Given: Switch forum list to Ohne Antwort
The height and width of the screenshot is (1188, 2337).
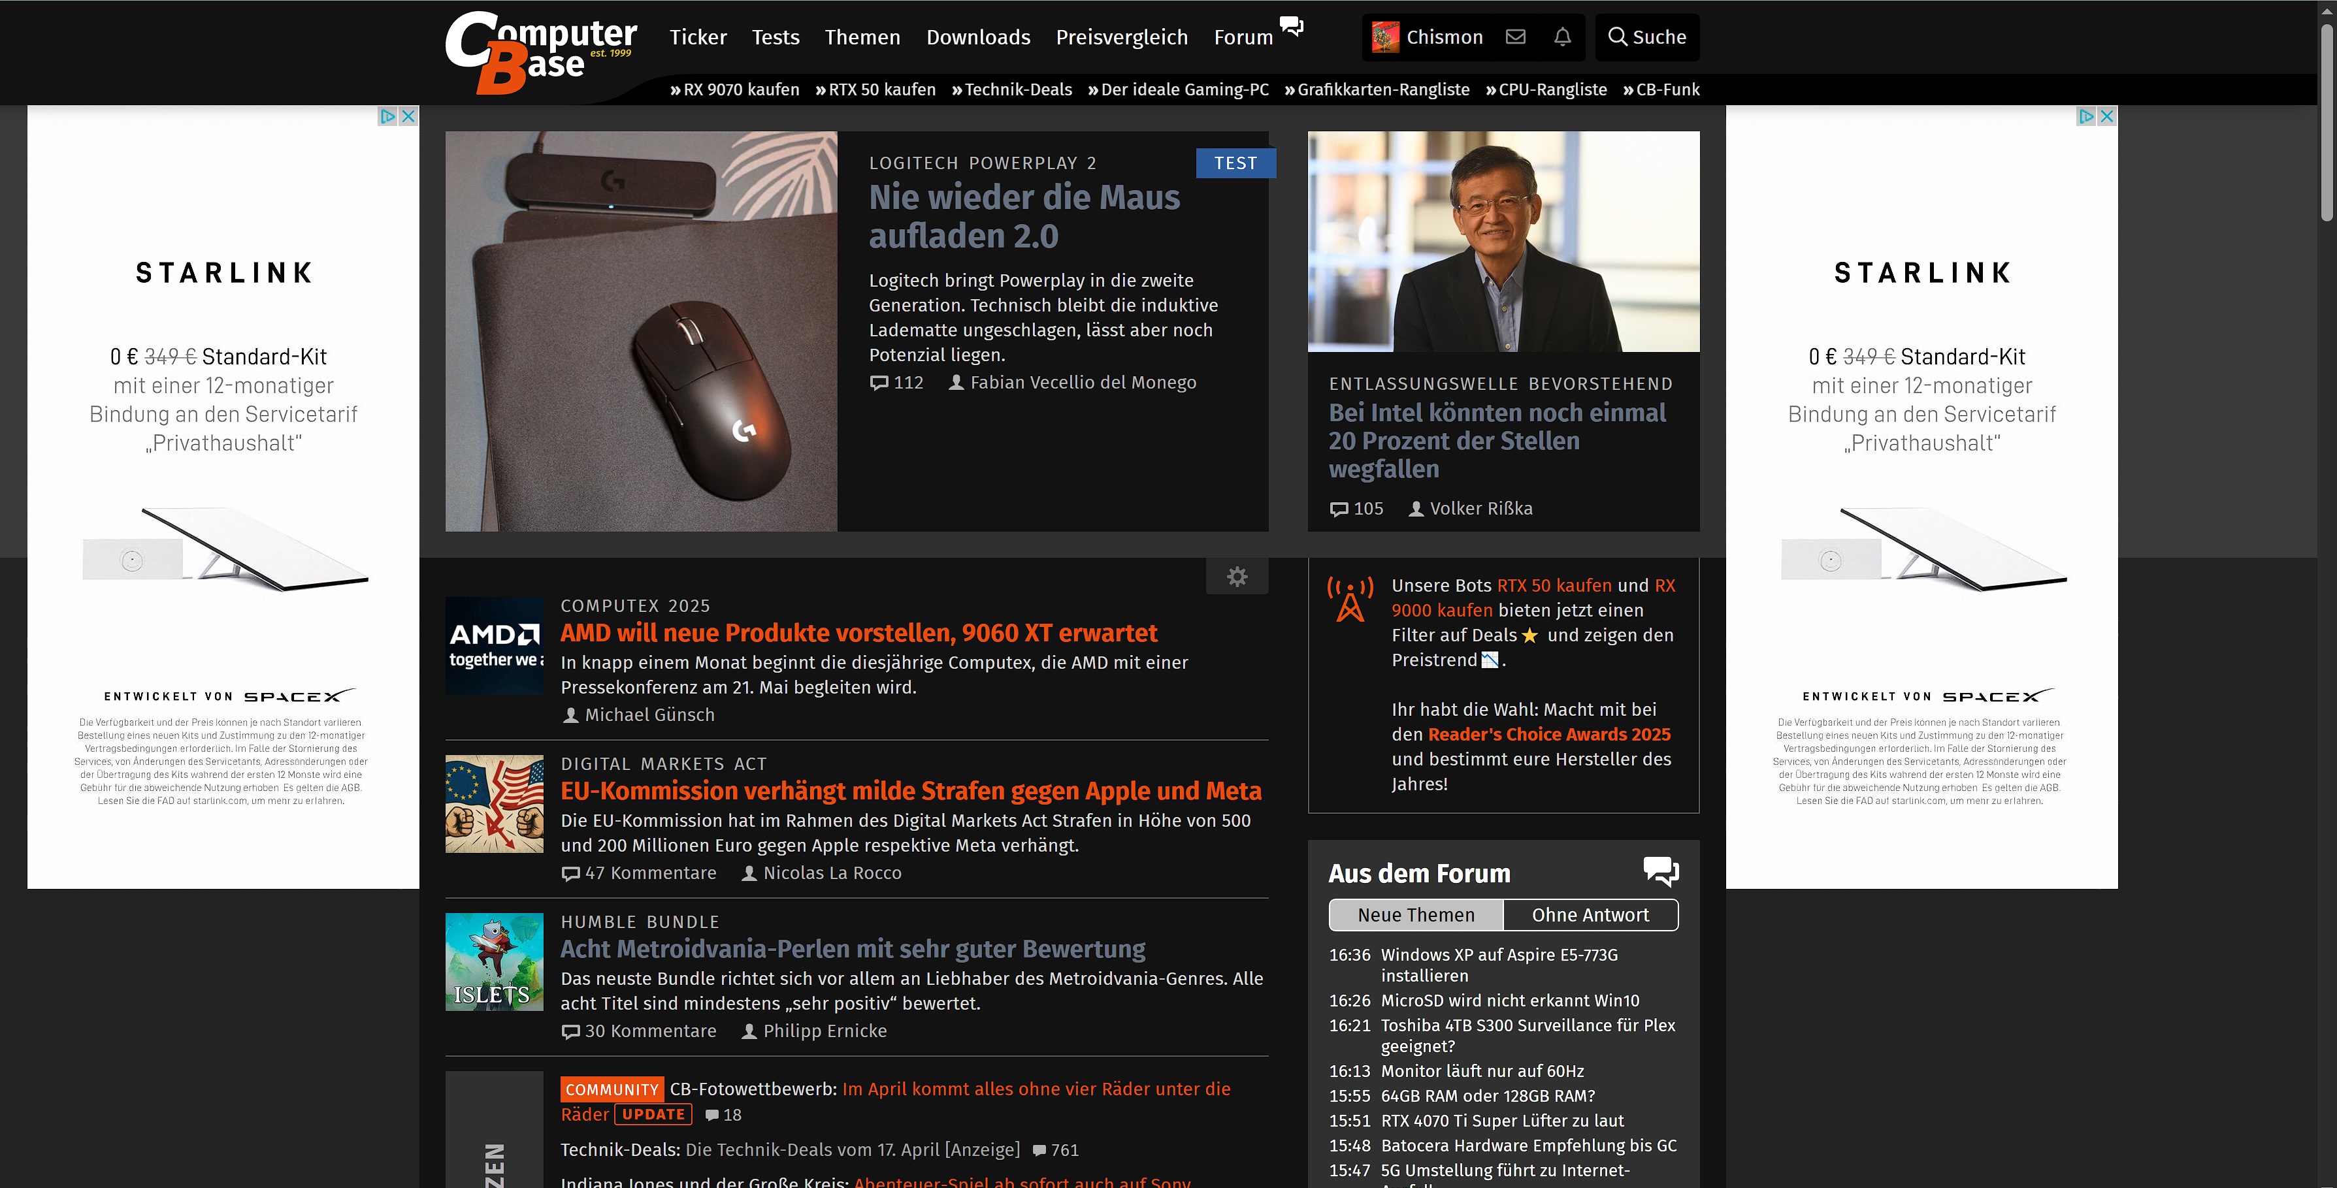Looking at the screenshot, I should point(1590,915).
